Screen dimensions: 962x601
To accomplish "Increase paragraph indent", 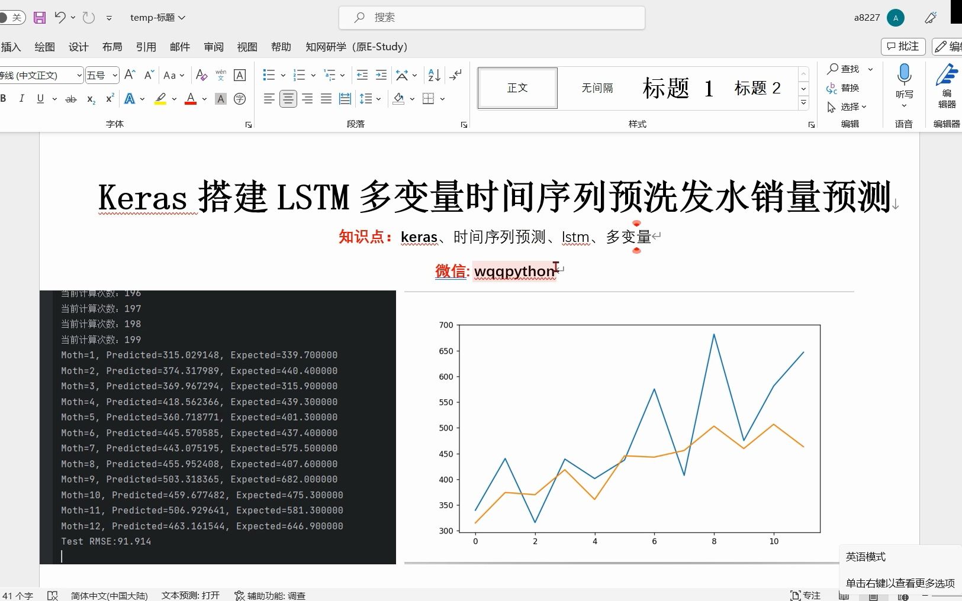I will 381,75.
